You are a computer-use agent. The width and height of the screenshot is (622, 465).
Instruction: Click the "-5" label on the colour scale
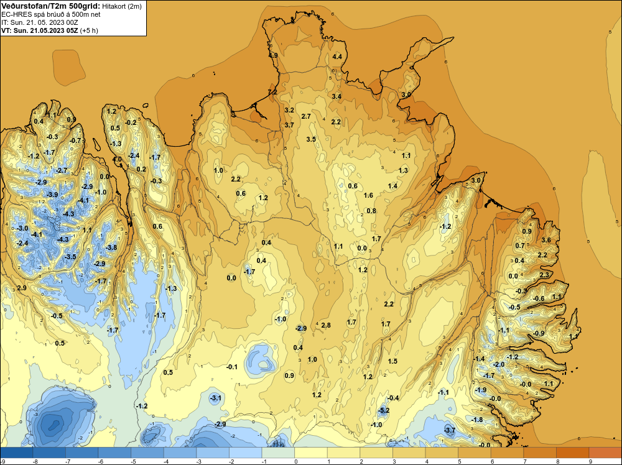point(133,461)
